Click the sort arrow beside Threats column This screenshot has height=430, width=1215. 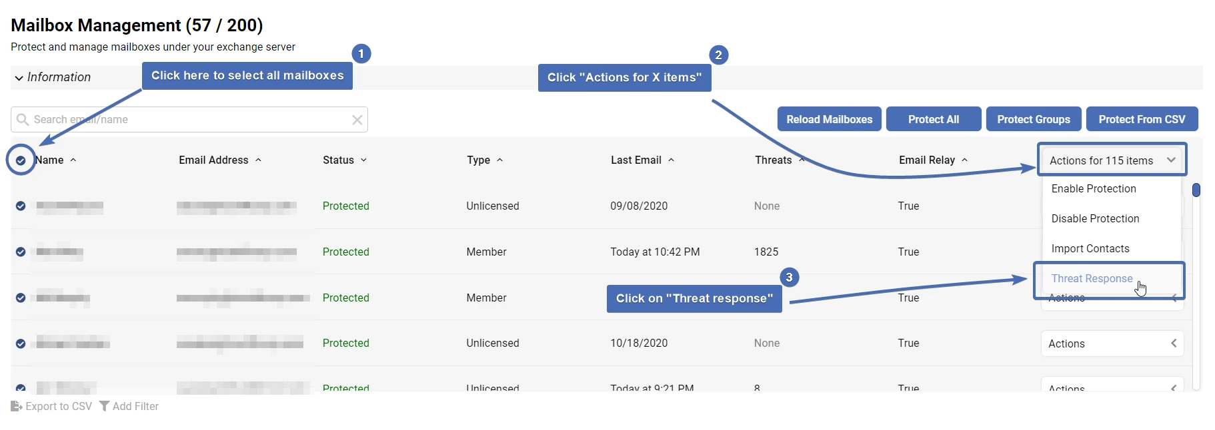(802, 160)
